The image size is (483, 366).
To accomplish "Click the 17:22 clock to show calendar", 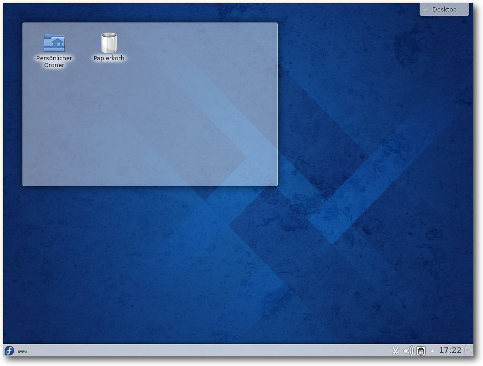I will tap(450, 350).
